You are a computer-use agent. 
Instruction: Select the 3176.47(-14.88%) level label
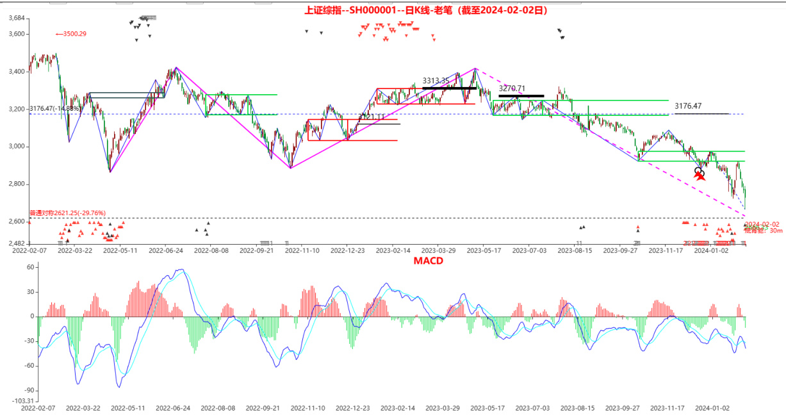click(x=55, y=109)
